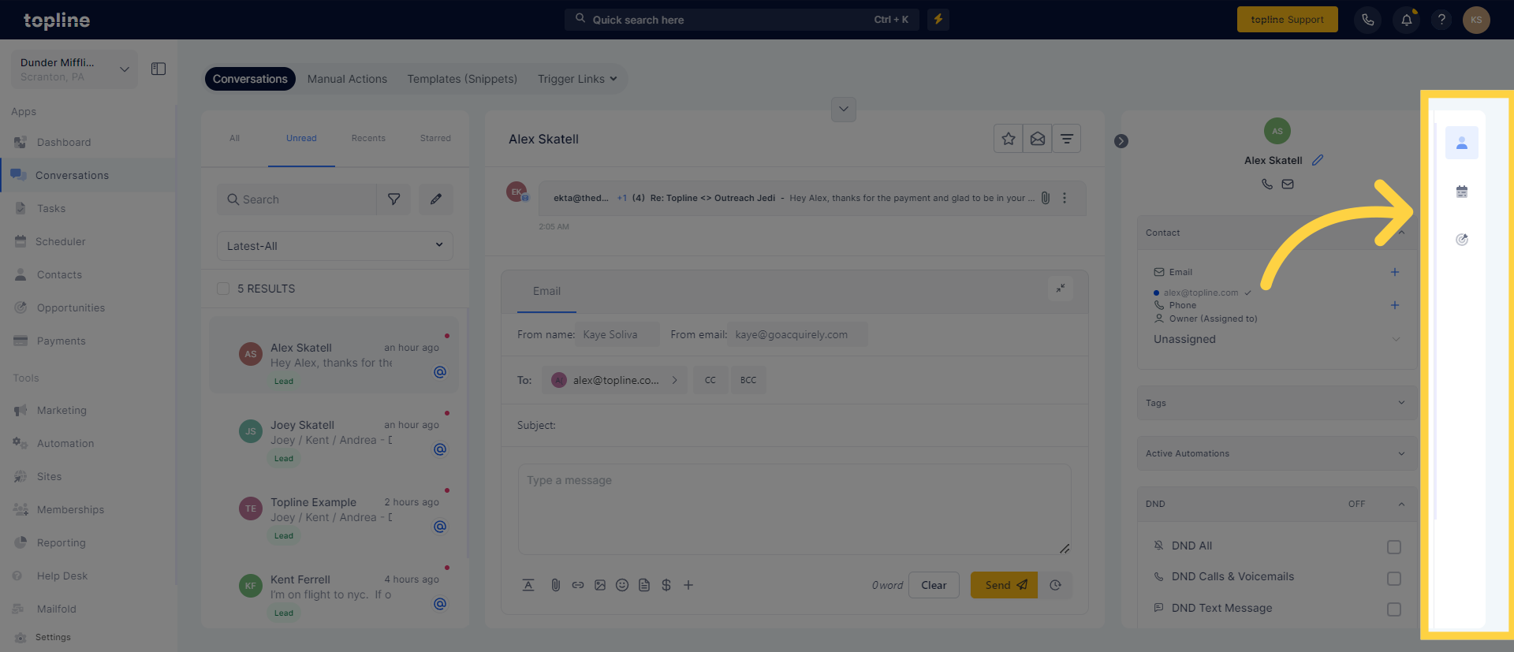
Task: Click the Clear button
Action: click(x=934, y=585)
